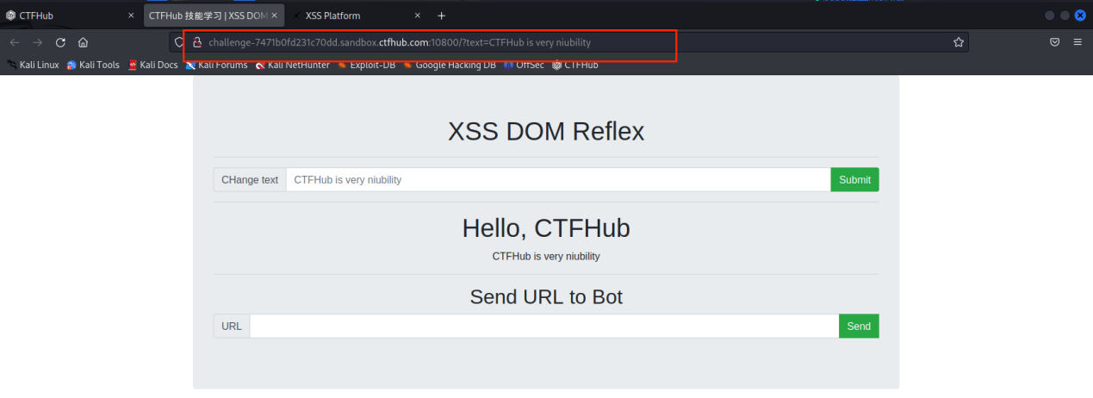Open the Exploit-DB bookmark
Viewport: 1093px width, 398px height.
tap(366, 65)
